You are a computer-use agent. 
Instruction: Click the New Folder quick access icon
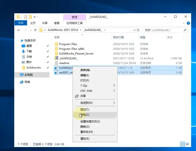(30, 17)
